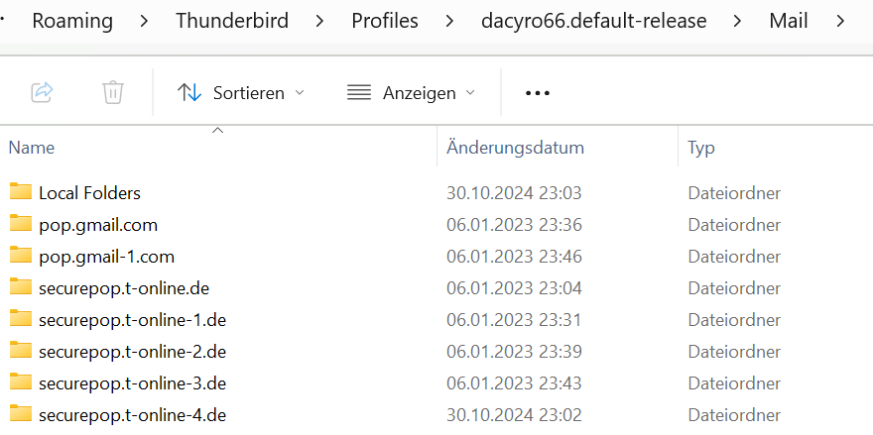The width and height of the screenshot is (873, 435).
Task: Open the Sortieren dropdown menu
Action: click(241, 92)
